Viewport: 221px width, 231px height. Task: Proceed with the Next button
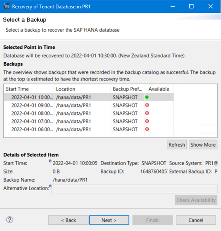tap(109, 220)
